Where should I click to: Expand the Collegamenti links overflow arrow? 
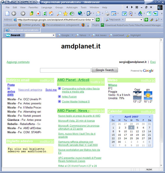(88, 26)
